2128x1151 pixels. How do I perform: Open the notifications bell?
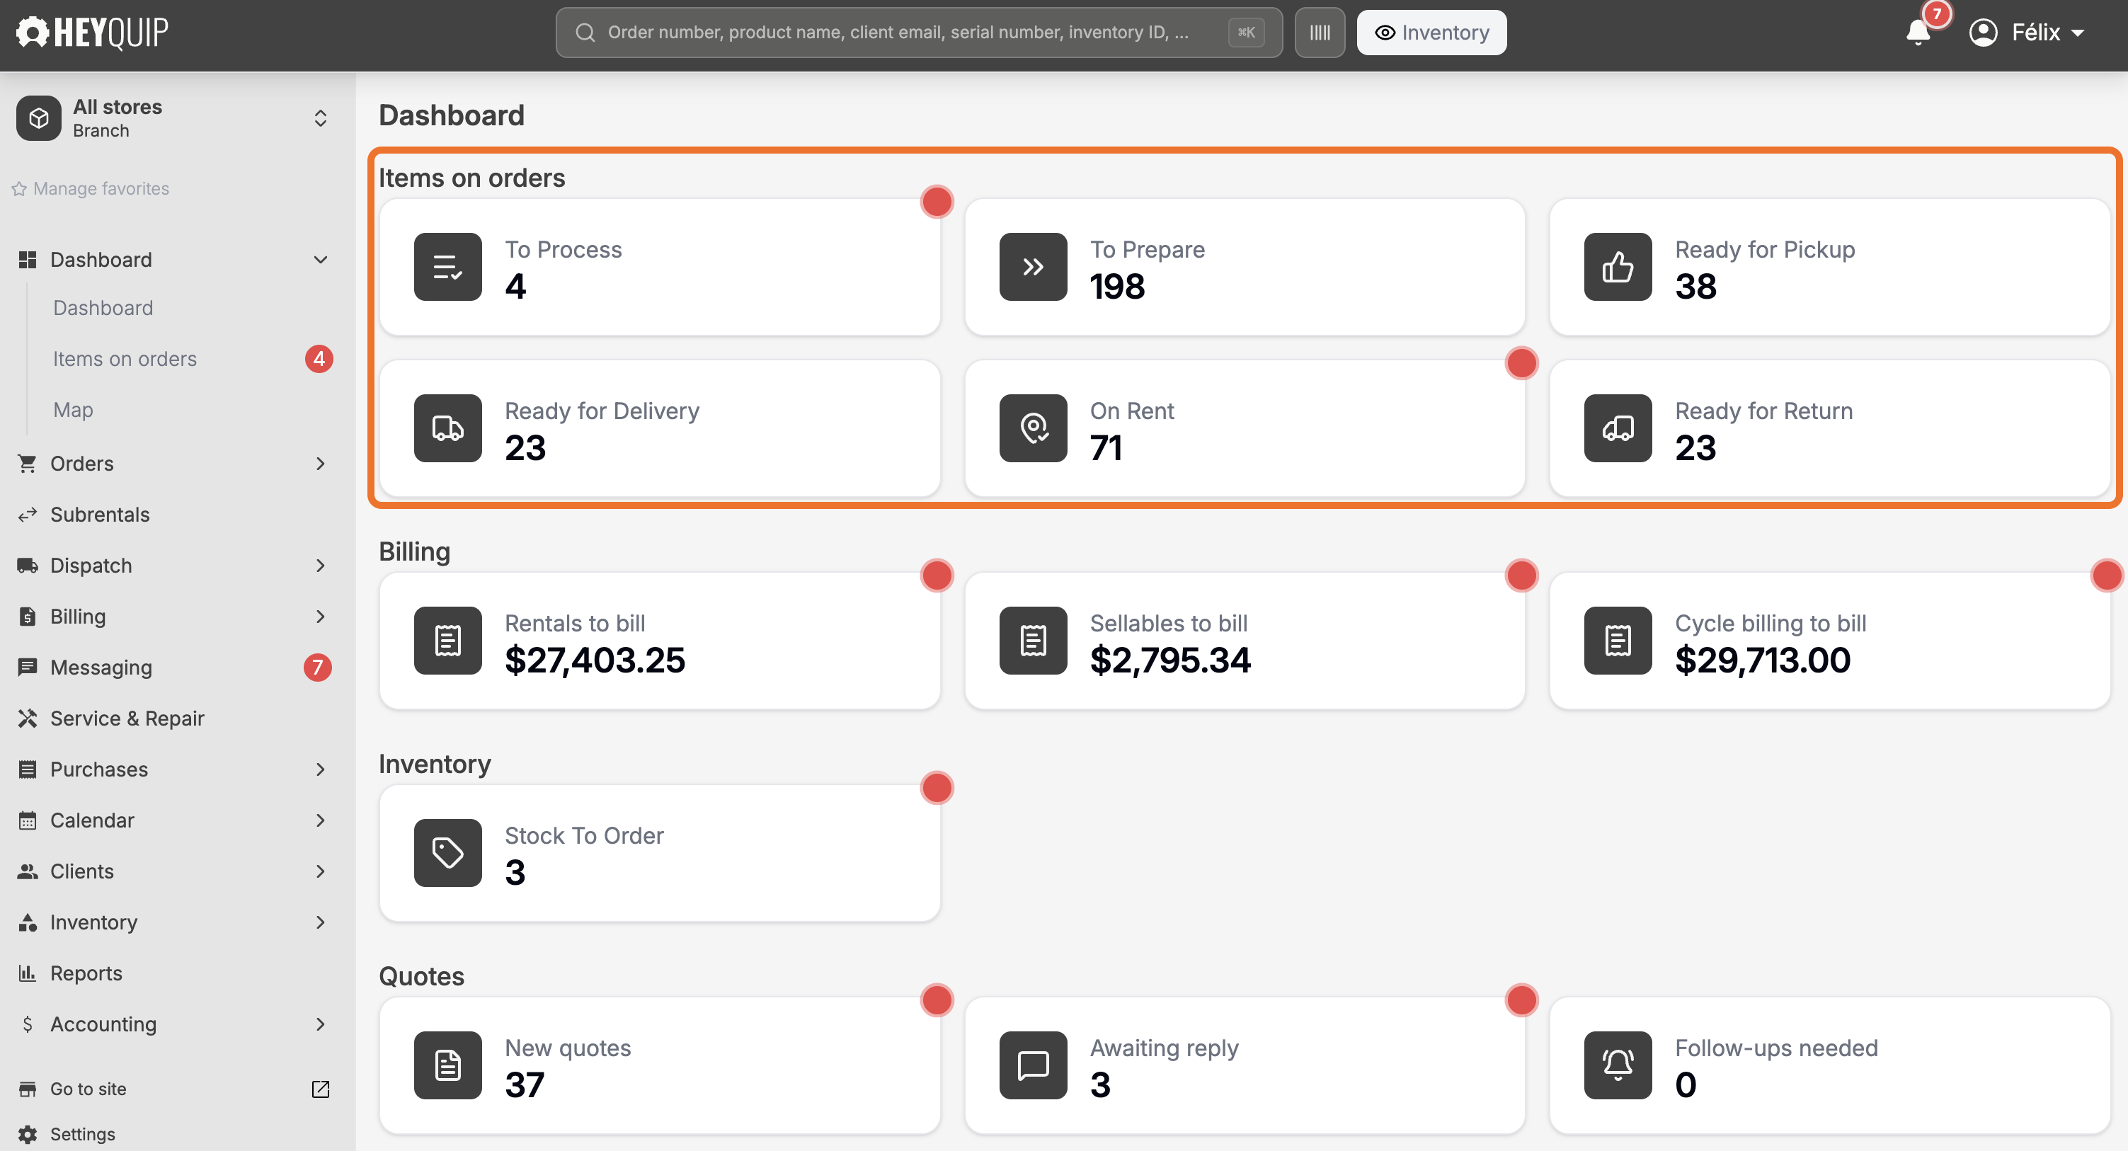[1917, 33]
